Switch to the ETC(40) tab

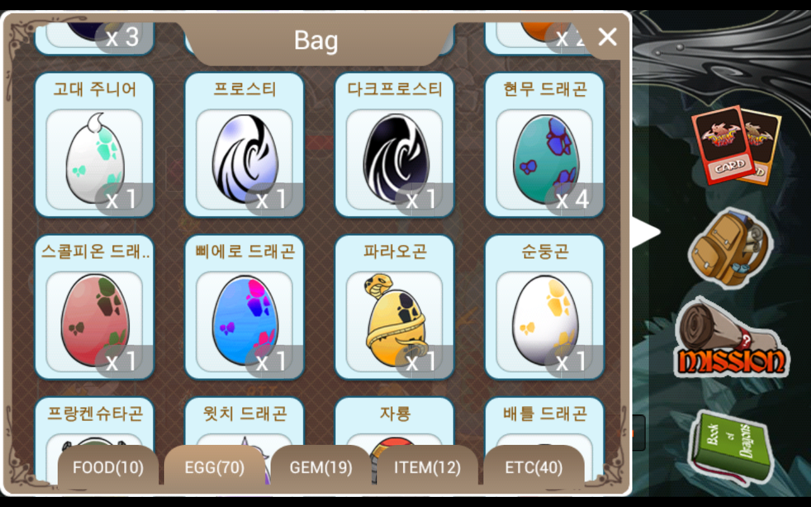533,468
